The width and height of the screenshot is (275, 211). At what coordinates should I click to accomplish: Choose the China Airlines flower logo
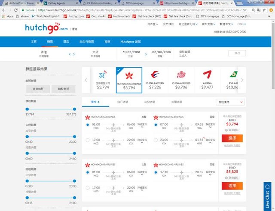coord(181,75)
